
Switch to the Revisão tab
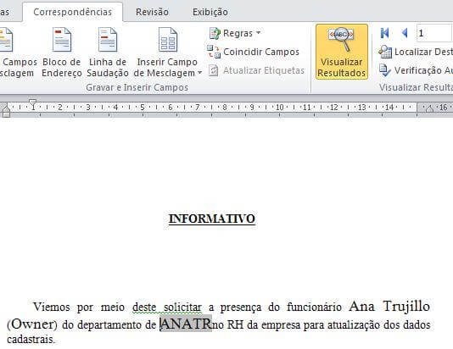tap(152, 12)
